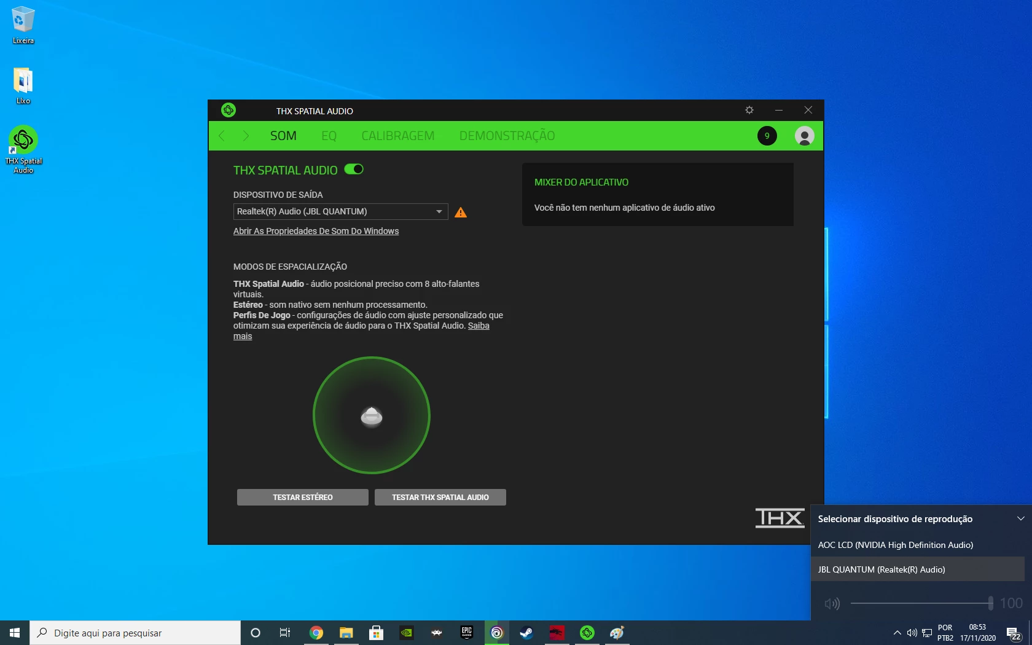Switch to SOM tab
Viewport: 1032px width, 645px height.
tap(283, 136)
